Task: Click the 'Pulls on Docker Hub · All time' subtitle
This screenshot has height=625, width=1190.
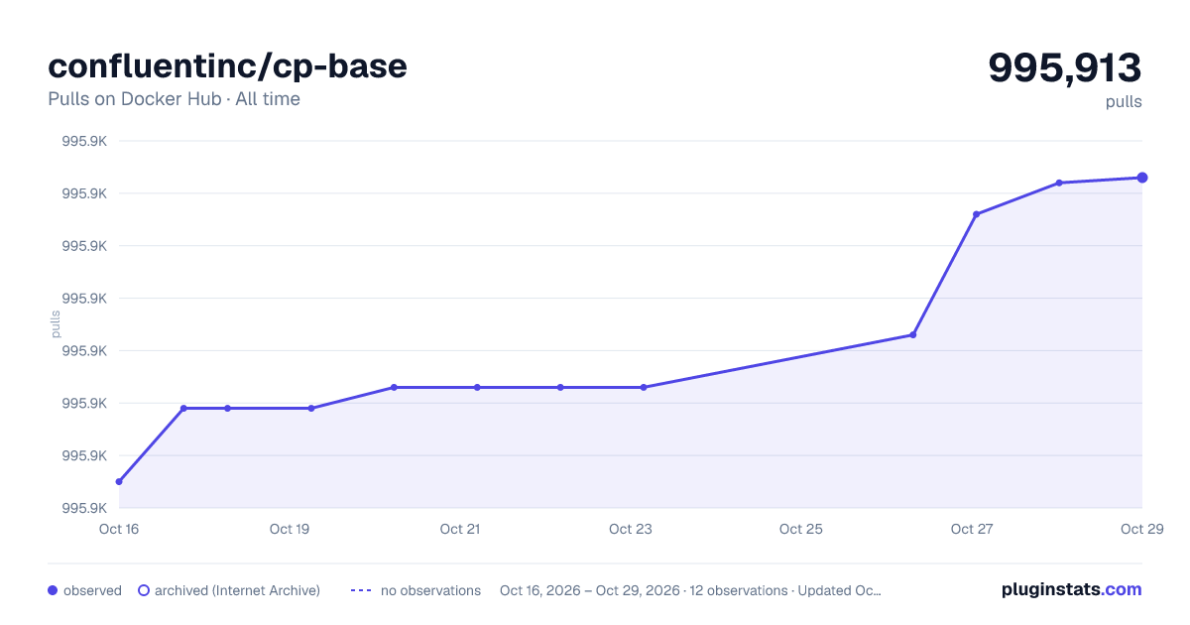Action: [x=174, y=99]
